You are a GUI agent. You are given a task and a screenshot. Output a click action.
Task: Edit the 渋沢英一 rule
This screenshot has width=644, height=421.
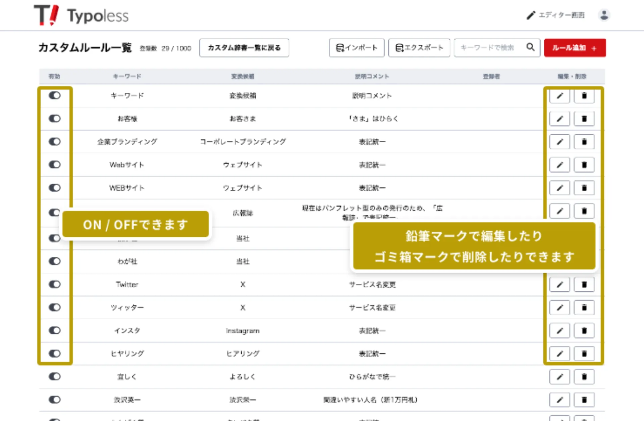pyautogui.click(x=559, y=400)
